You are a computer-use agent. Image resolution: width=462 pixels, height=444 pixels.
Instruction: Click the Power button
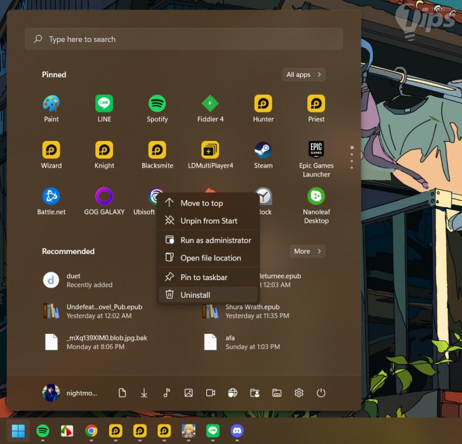click(x=321, y=393)
